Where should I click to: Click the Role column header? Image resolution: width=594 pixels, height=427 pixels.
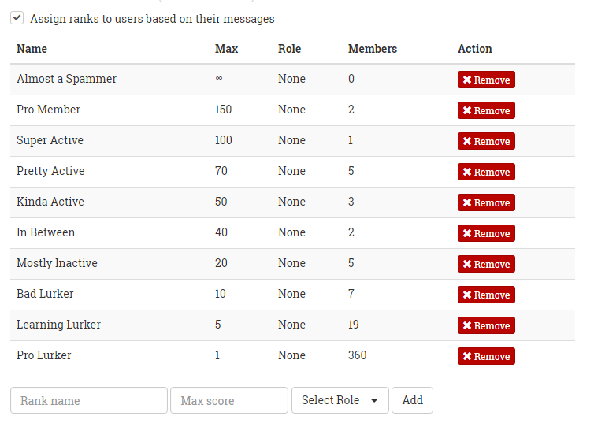point(289,49)
